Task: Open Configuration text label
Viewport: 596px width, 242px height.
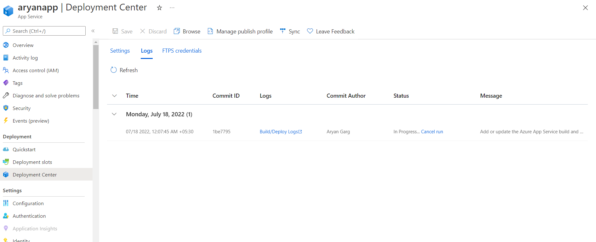Action: tap(28, 203)
